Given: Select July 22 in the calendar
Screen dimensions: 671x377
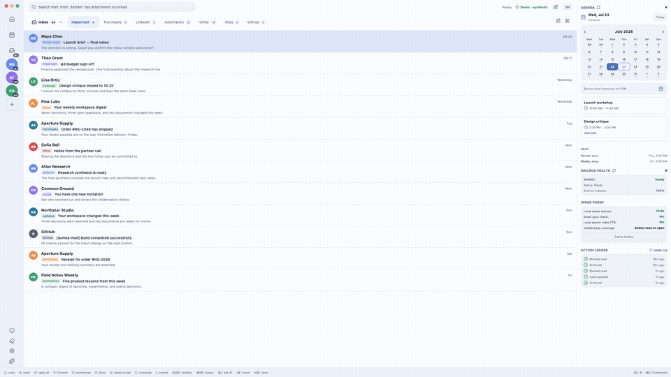Looking at the screenshot, I should pos(612,67).
